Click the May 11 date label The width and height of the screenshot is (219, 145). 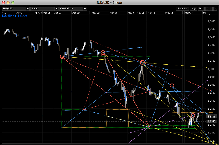click(x=151, y=13)
